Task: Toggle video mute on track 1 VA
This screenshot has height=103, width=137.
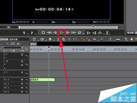Action: tap(22, 61)
